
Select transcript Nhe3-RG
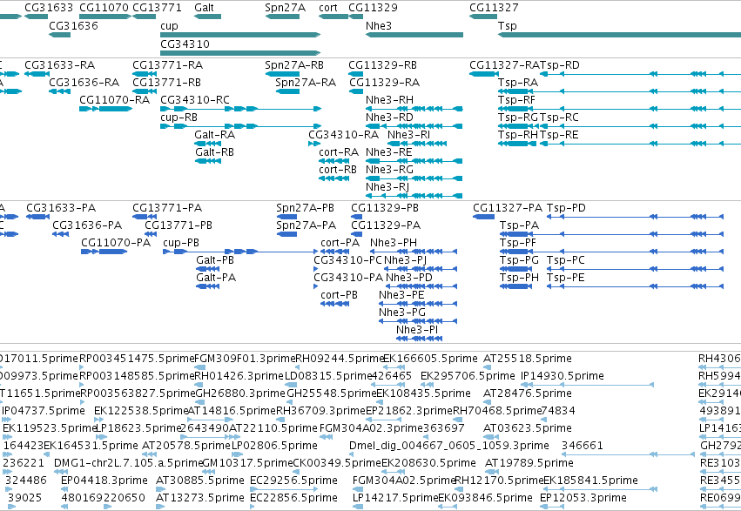tap(414, 178)
